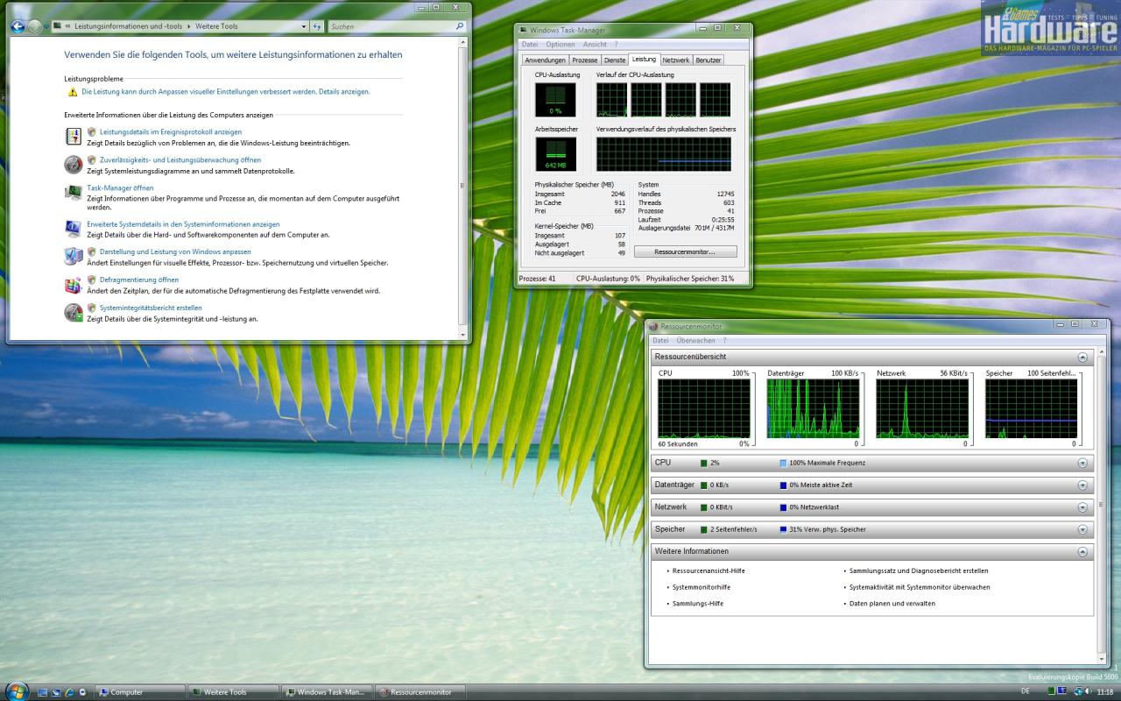Expand the Speicher section
Viewport: 1121px width, 701px height.
point(1082,530)
